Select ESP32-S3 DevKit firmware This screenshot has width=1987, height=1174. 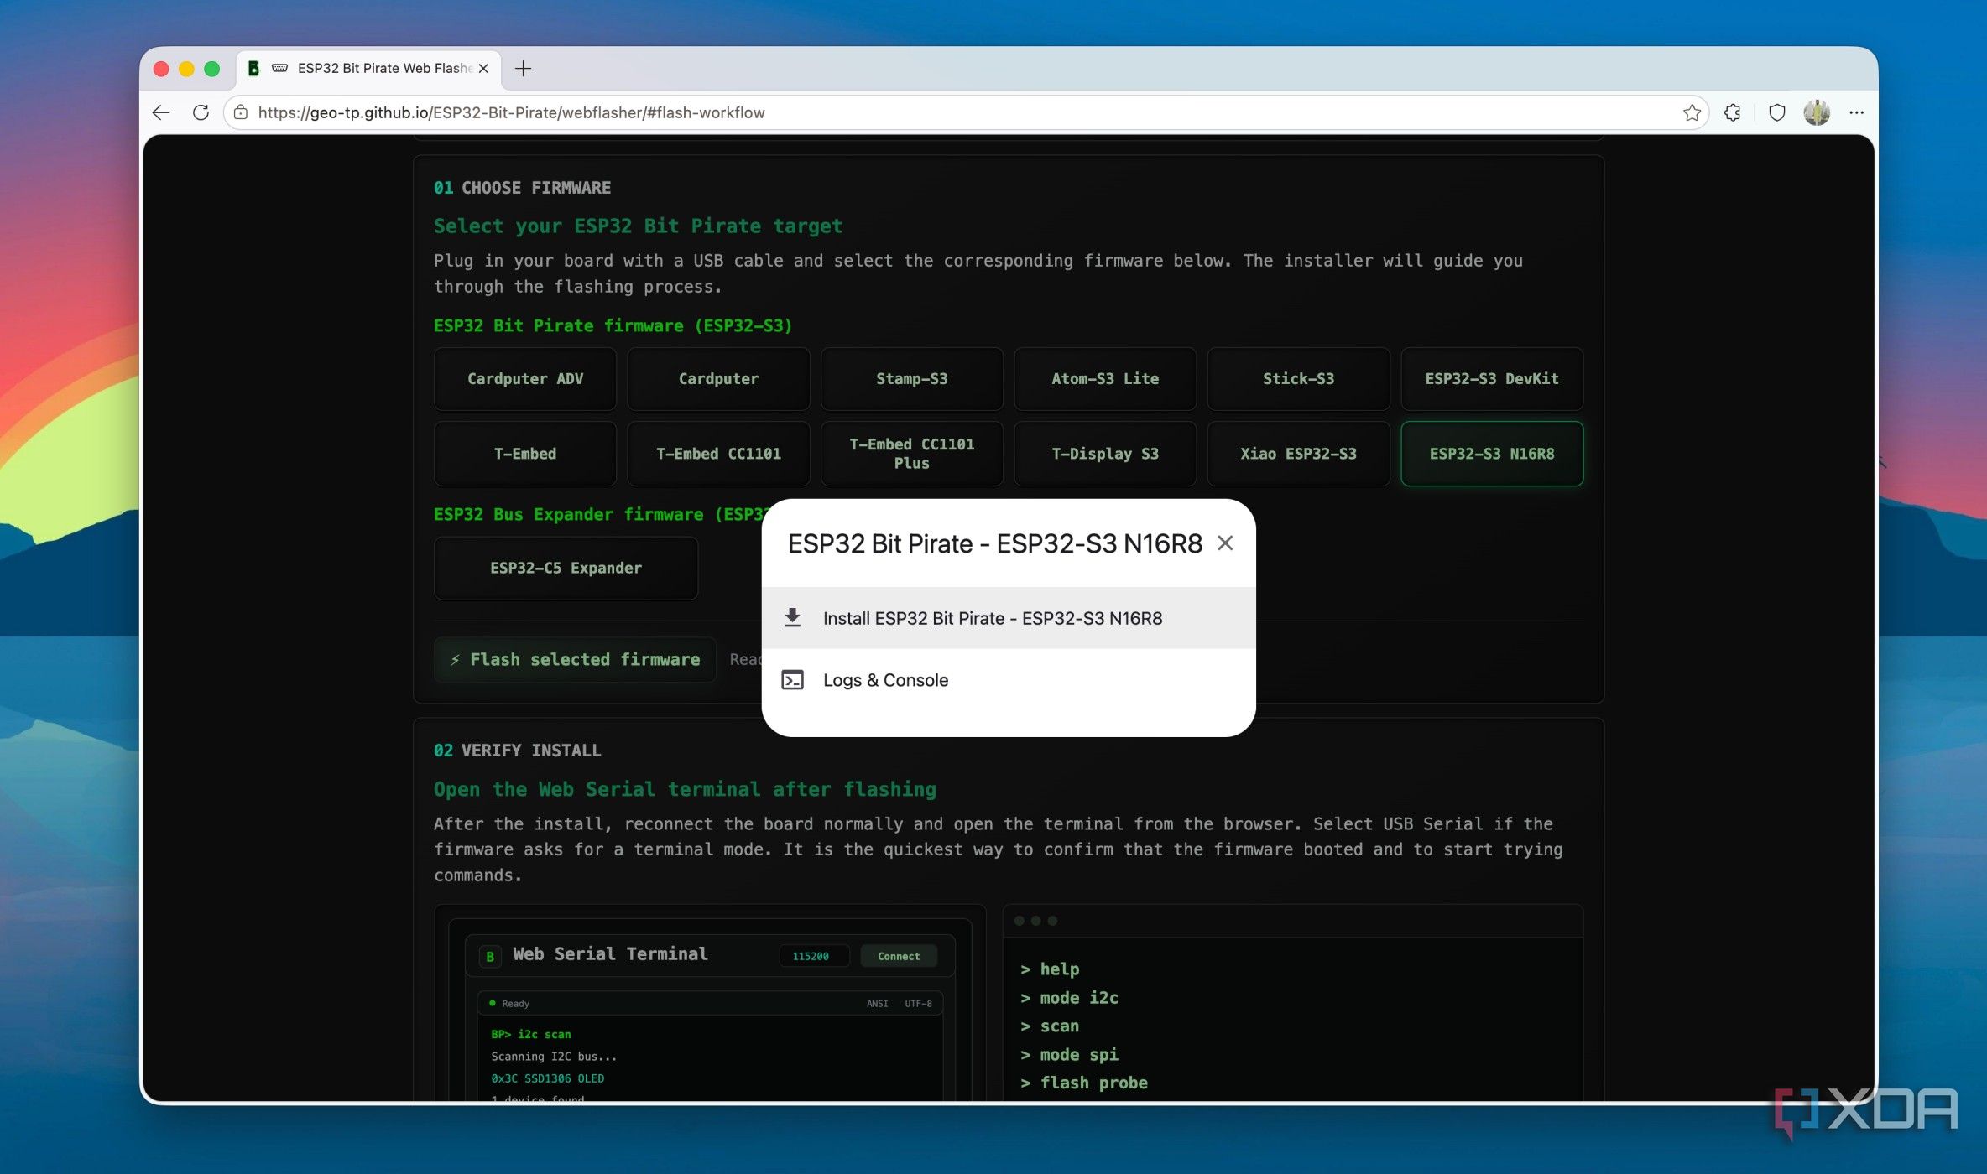(1492, 379)
